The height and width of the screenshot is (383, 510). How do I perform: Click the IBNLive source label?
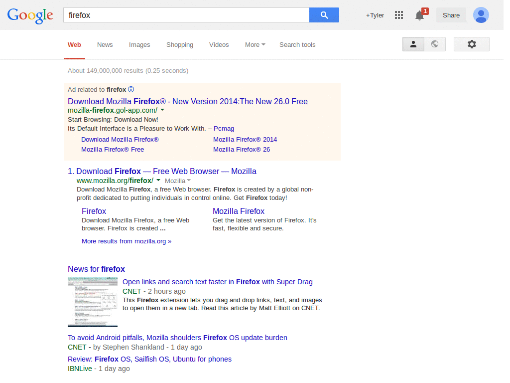pyautogui.click(x=80, y=369)
